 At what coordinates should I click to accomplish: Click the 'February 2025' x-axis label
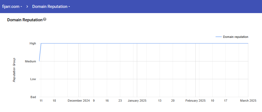click(195, 101)
